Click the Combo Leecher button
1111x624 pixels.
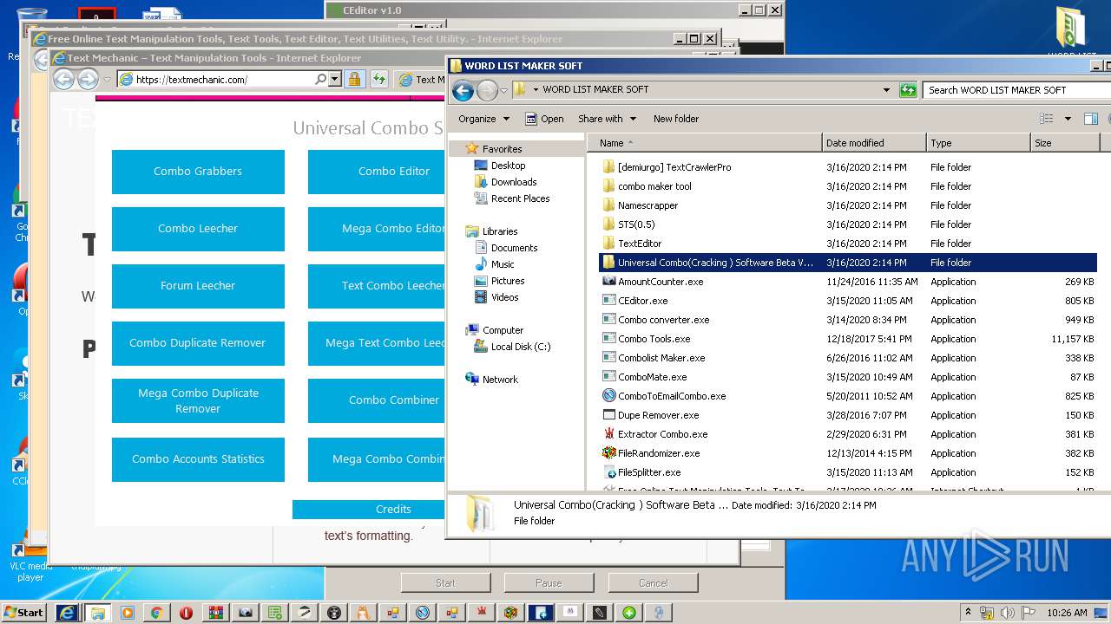(x=198, y=229)
